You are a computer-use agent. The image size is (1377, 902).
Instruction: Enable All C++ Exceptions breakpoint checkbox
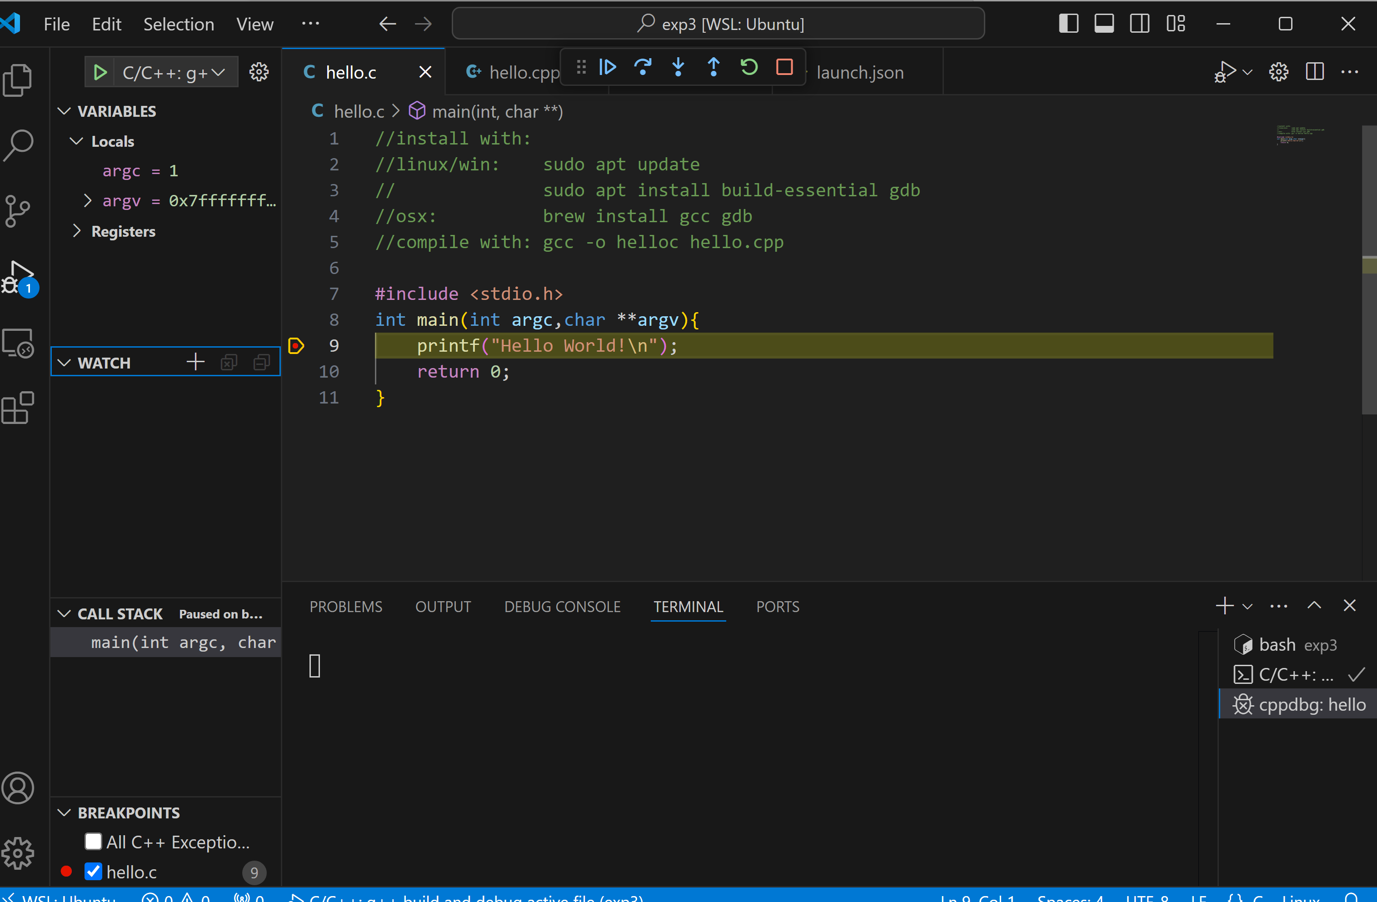(x=93, y=841)
